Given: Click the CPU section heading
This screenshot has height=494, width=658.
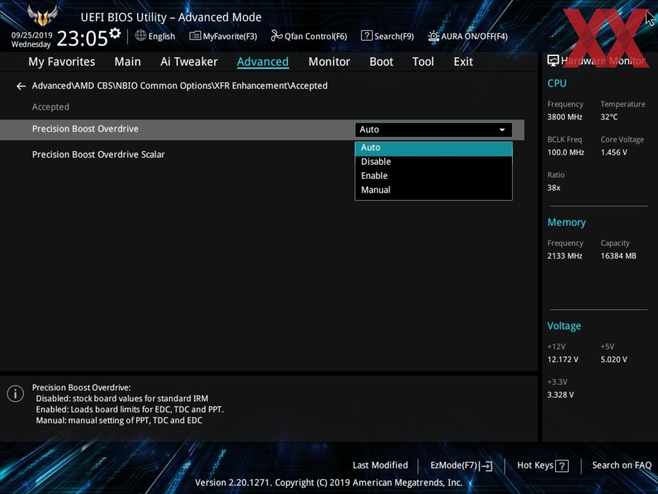Looking at the screenshot, I should pyautogui.click(x=557, y=83).
